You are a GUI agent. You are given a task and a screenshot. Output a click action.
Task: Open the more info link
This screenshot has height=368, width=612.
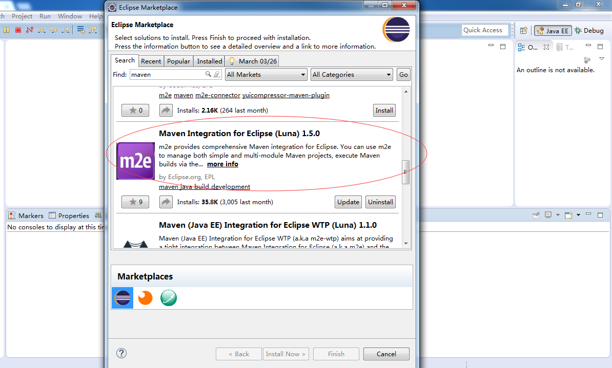(x=222, y=164)
